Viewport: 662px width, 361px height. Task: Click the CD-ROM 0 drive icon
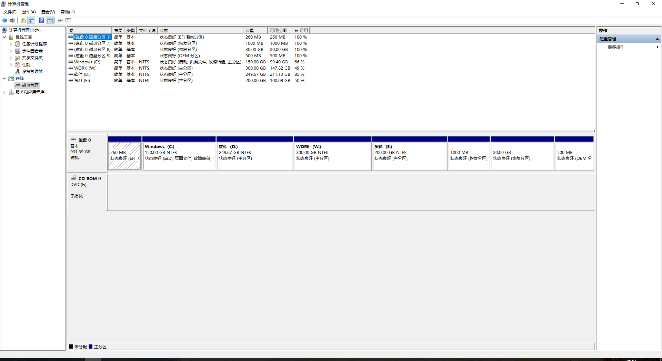(x=73, y=177)
